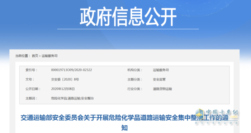
Task: Open the 首页 breadcrumb link
Action: [x=35, y=56]
